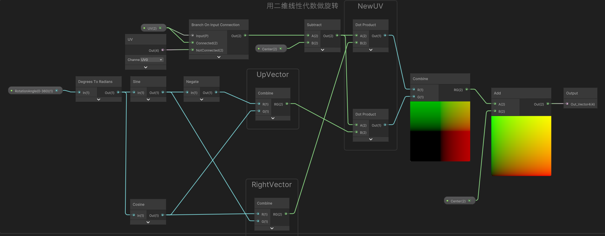The height and width of the screenshot is (236, 605).
Task: Click the Out(1) port of Negate node
Action: pyautogui.click(x=216, y=92)
